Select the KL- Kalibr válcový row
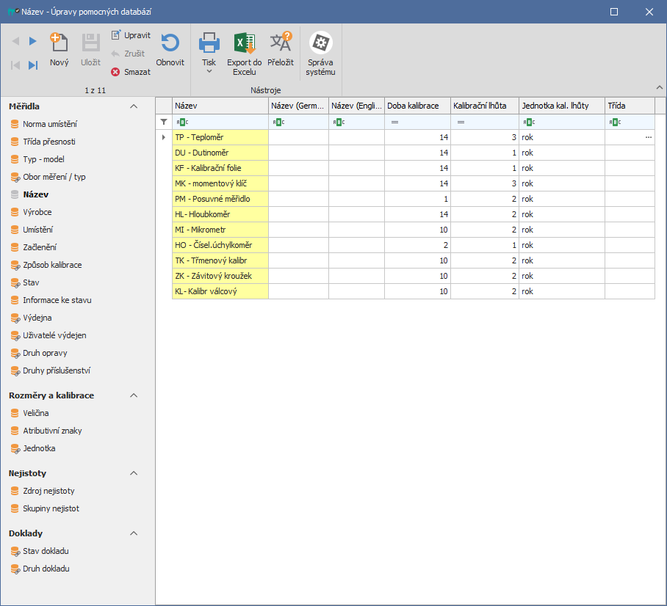This screenshot has height=606, width=667. pos(413,291)
